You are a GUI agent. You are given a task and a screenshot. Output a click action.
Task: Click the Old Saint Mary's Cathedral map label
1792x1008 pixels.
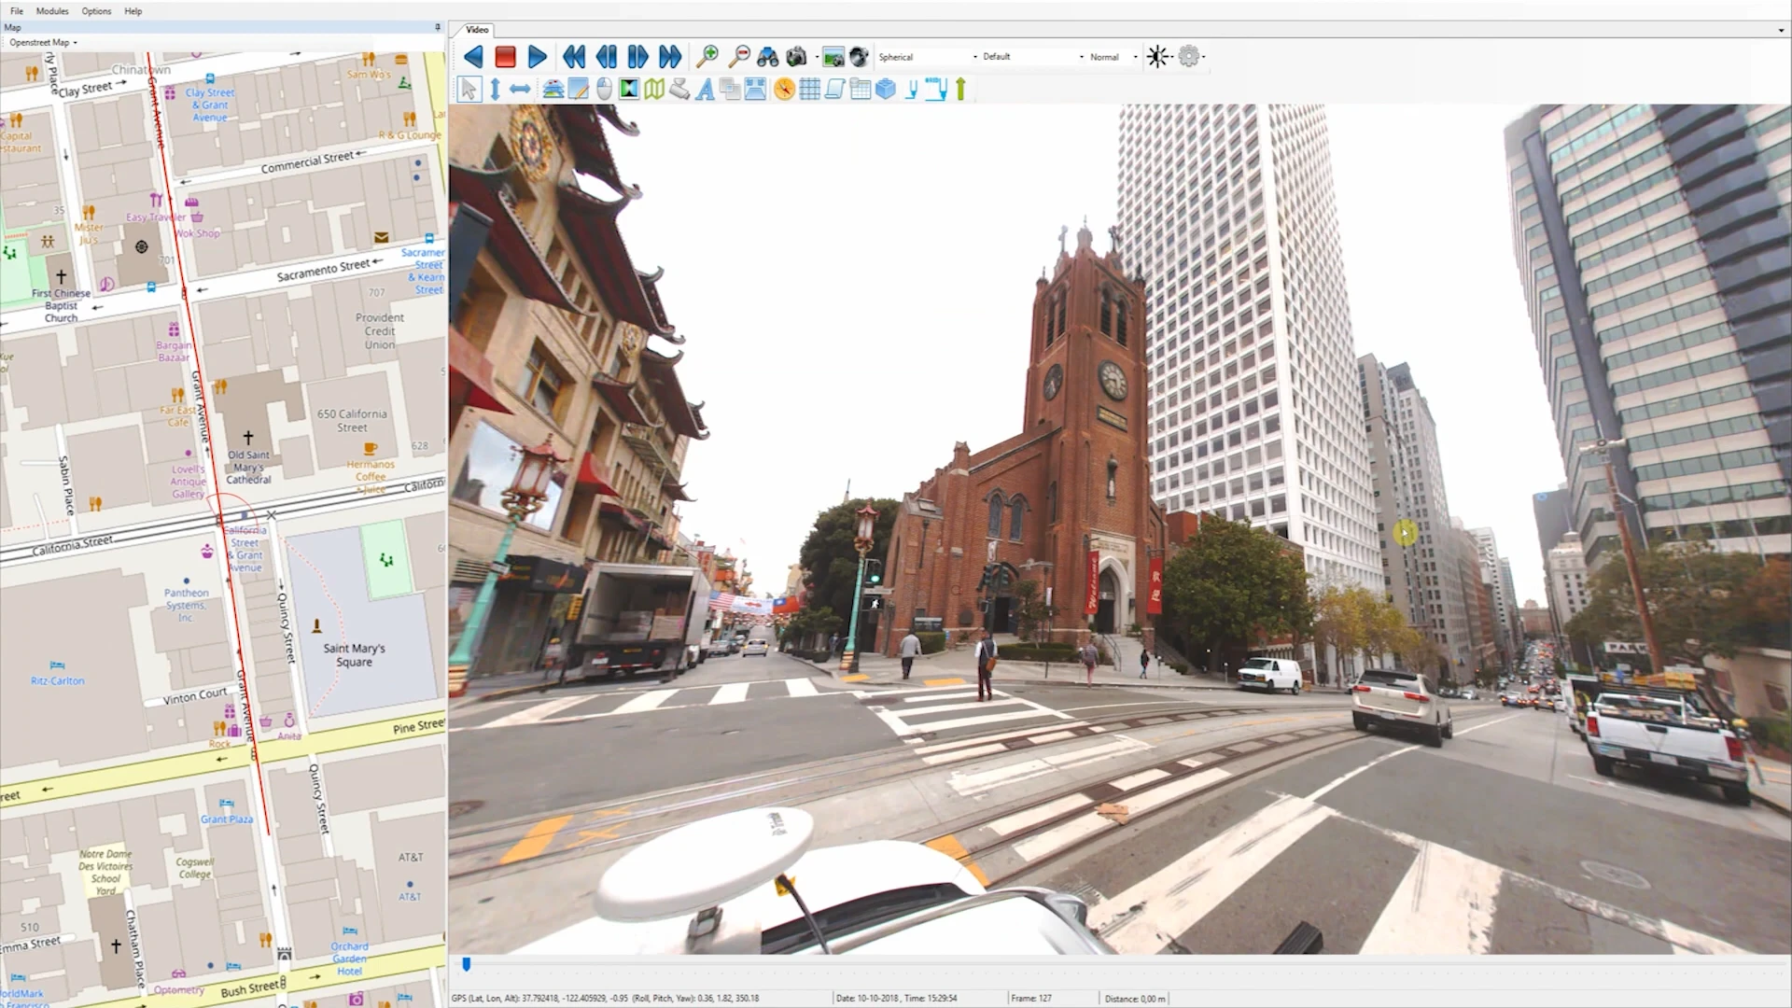pyautogui.click(x=248, y=467)
